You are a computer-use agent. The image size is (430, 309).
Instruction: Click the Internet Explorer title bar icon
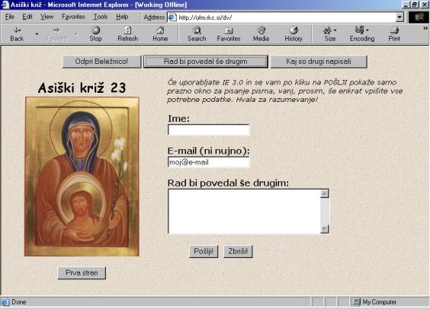tap(5, 5)
